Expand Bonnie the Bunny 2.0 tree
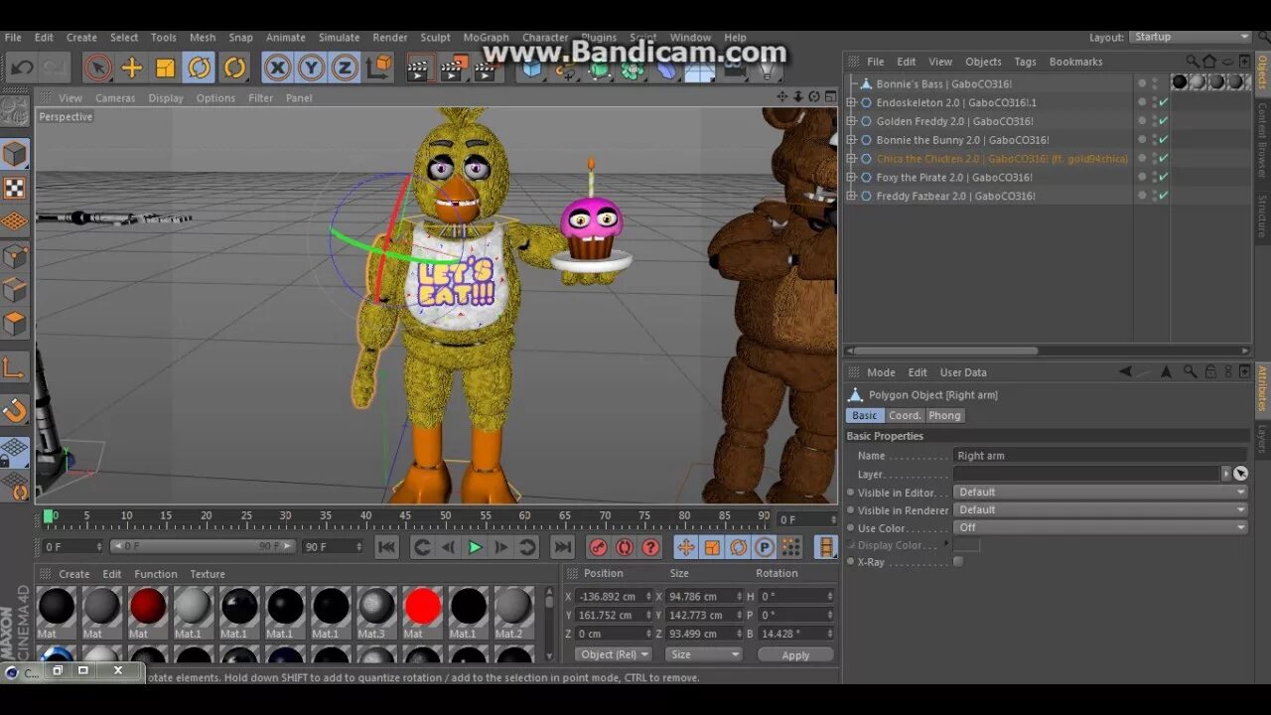This screenshot has height=715, width=1271. [x=851, y=140]
